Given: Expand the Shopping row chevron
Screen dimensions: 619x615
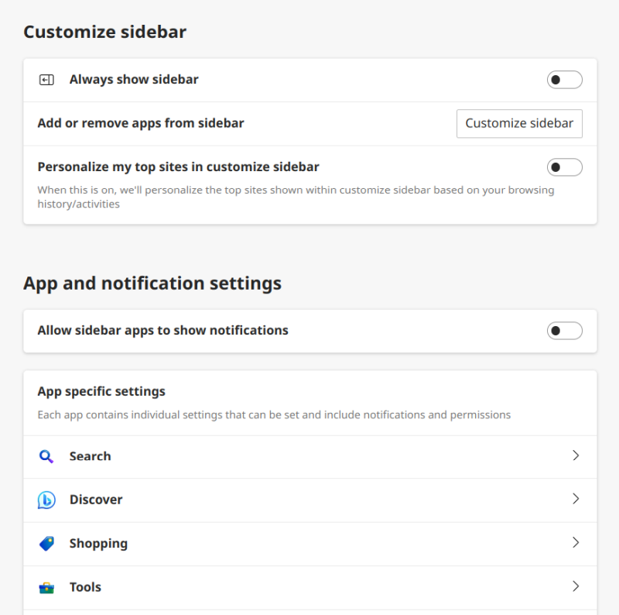Looking at the screenshot, I should pos(576,542).
